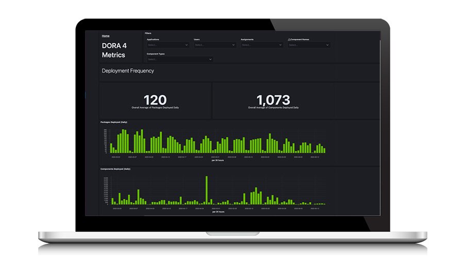Image resolution: width=464 pixels, height=266 pixels.
Task: Click the 1,073 components deployed daily card
Action: tap(276, 101)
